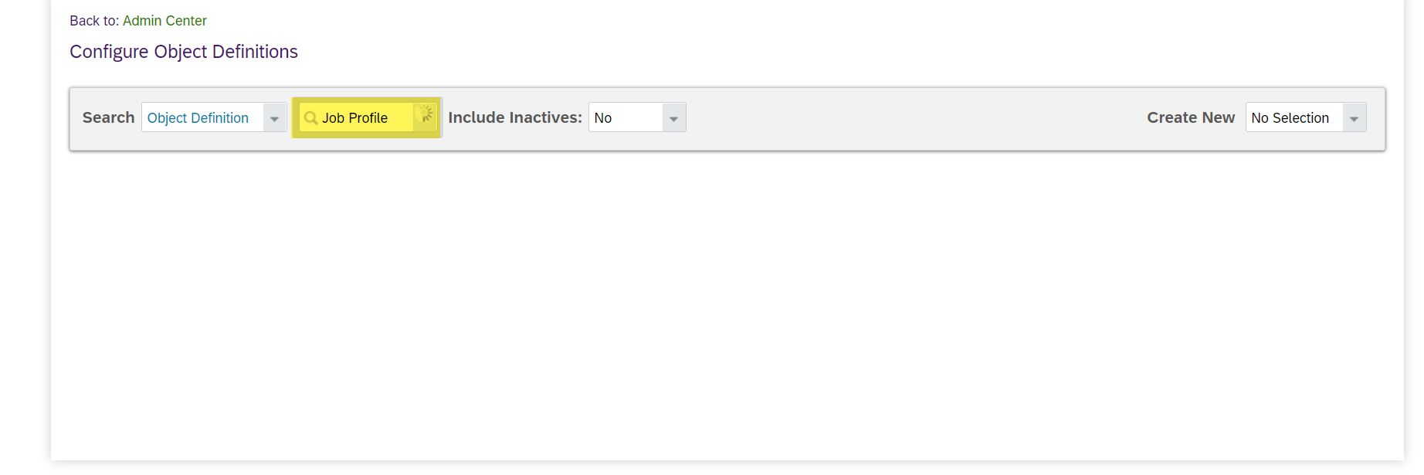Click the 'Create New' label text

click(x=1191, y=117)
